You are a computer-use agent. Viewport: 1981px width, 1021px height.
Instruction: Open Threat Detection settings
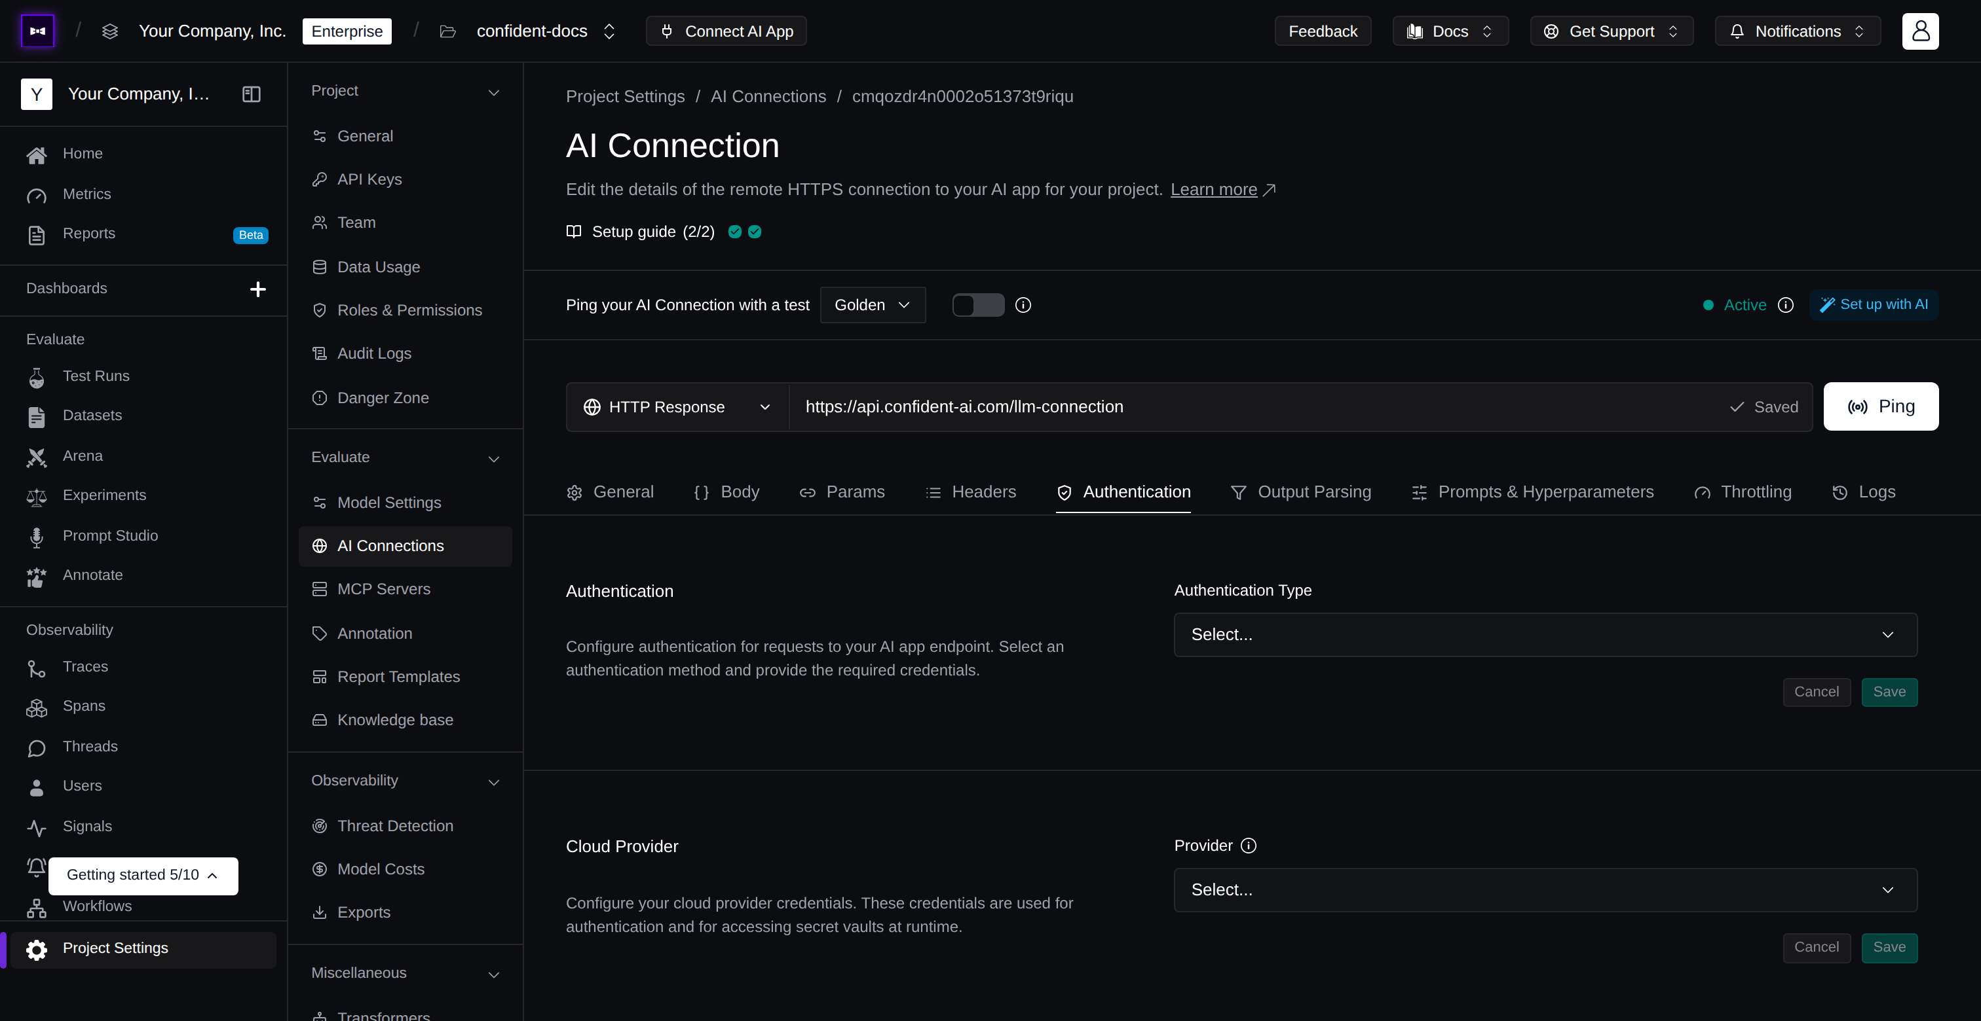tap(406, 826)
